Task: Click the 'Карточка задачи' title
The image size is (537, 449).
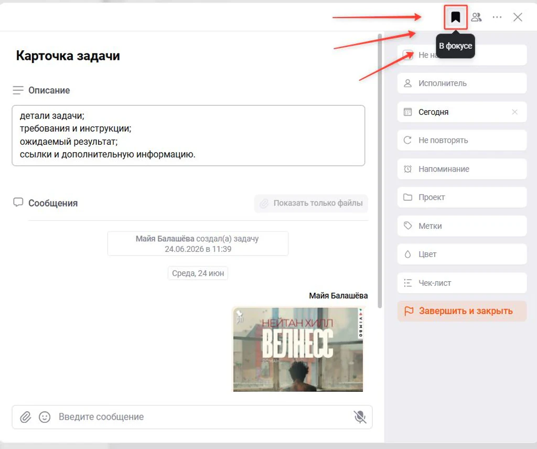Action: tap(68, 56)
